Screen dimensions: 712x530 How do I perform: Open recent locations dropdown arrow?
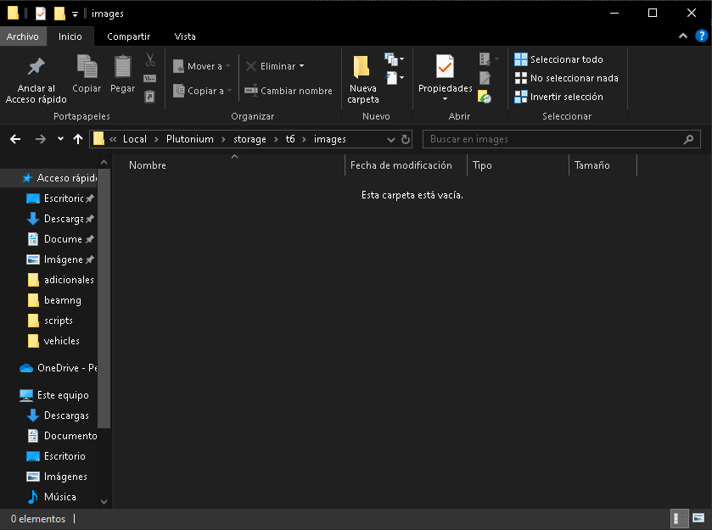[60, 139]
